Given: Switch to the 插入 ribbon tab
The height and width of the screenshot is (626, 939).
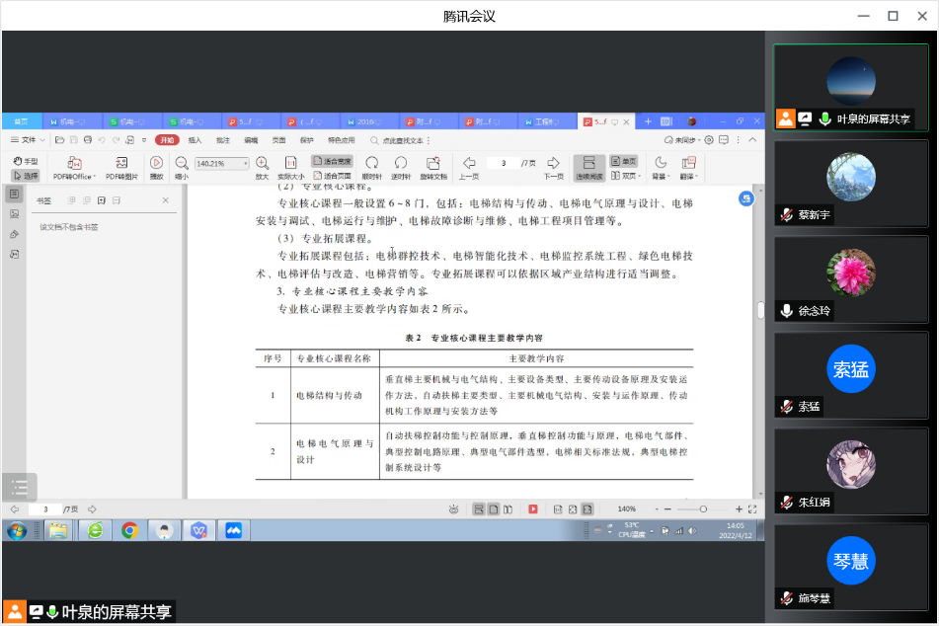Looking at the screenshot, I should coord(195,140).
